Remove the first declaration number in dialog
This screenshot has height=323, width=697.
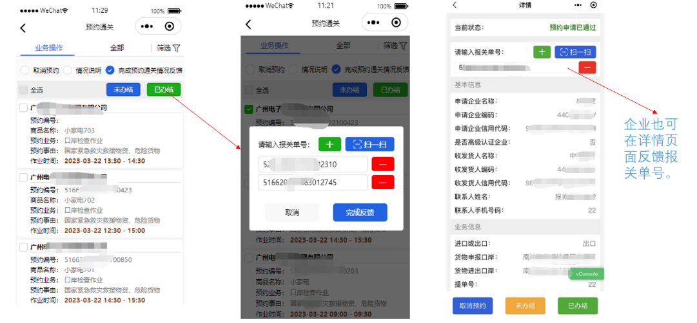tap(383, 164)
